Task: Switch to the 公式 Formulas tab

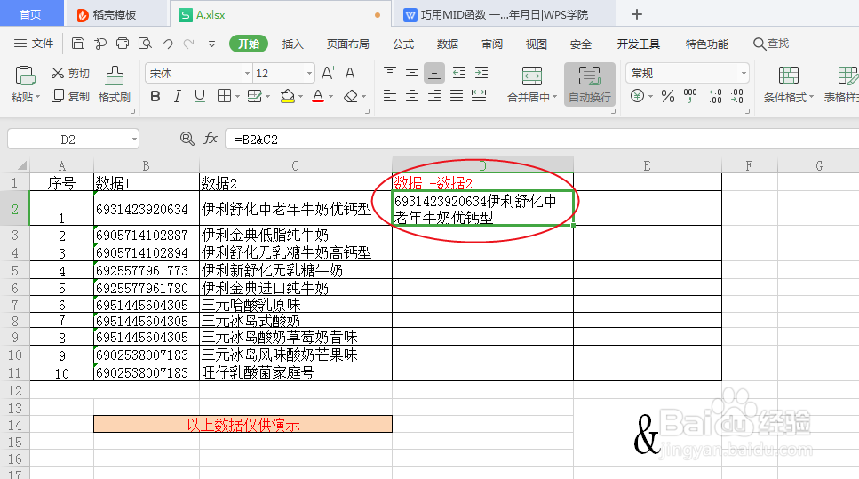Action: (x=403, y=44)
